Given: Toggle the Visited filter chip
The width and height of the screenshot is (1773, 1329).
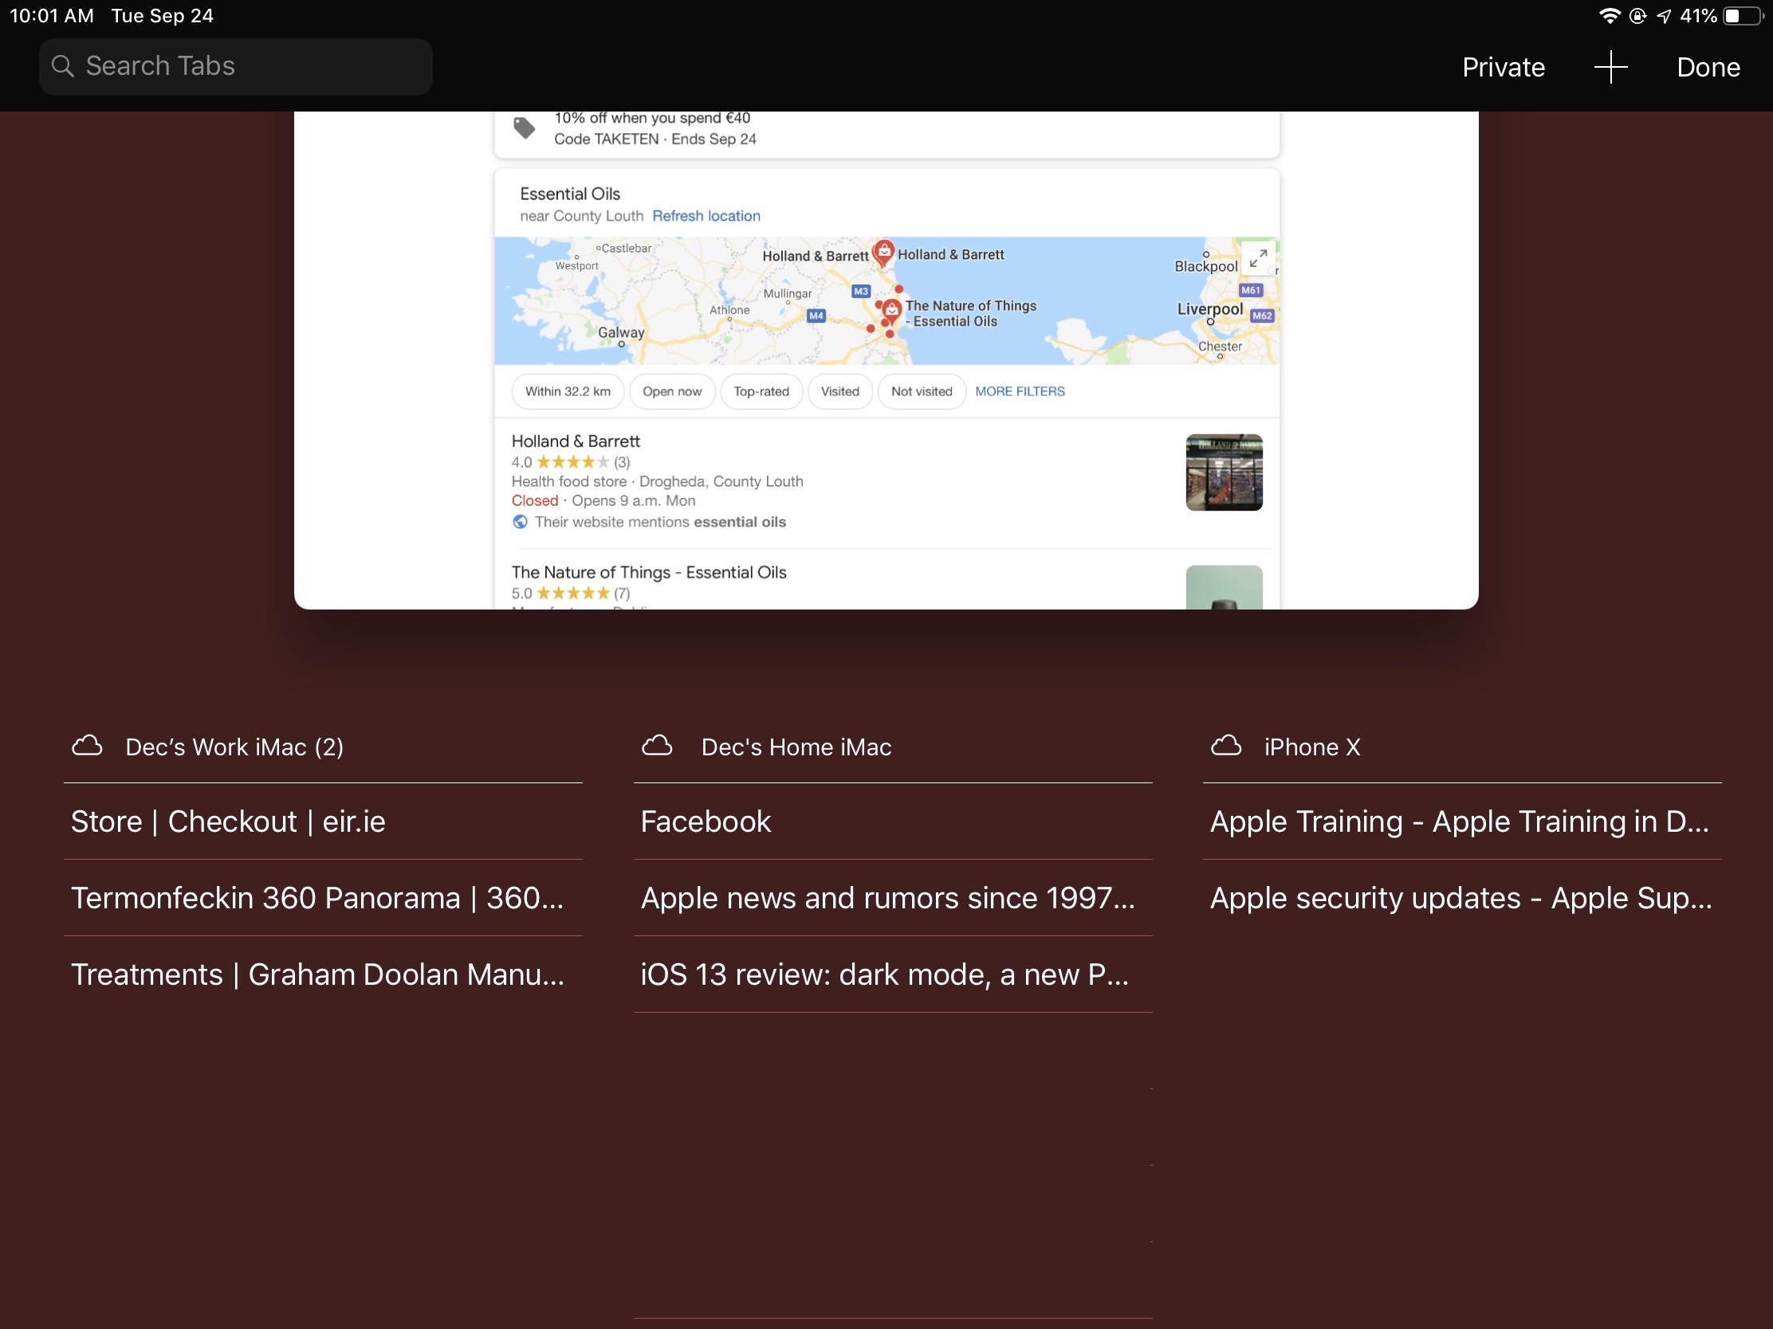Looking at the screenshot, I should [839, 392].
